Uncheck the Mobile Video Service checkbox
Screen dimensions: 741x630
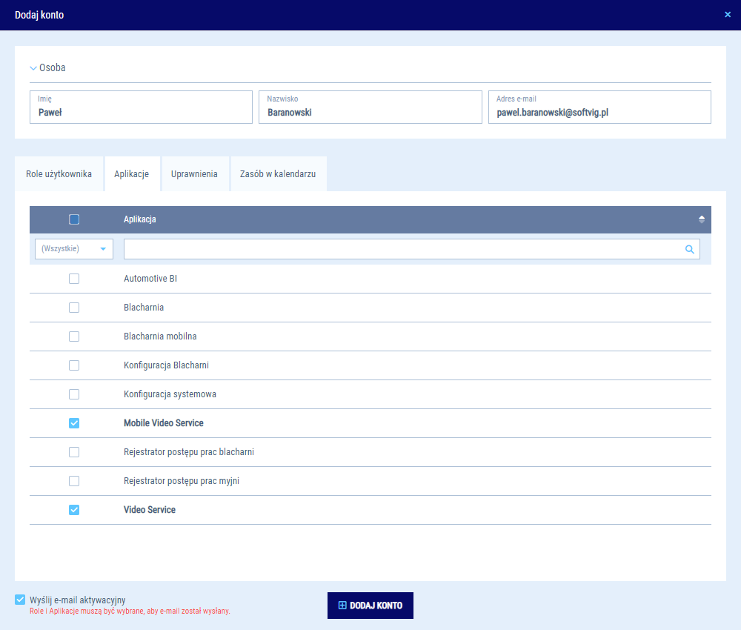[x=74, y=423]
